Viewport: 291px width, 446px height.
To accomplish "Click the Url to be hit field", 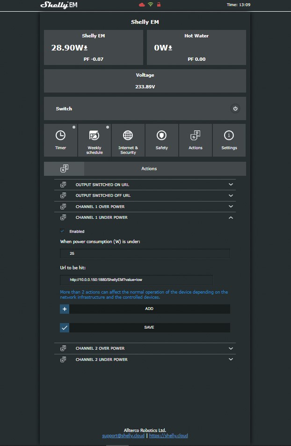I will click(x=136, y=280).
